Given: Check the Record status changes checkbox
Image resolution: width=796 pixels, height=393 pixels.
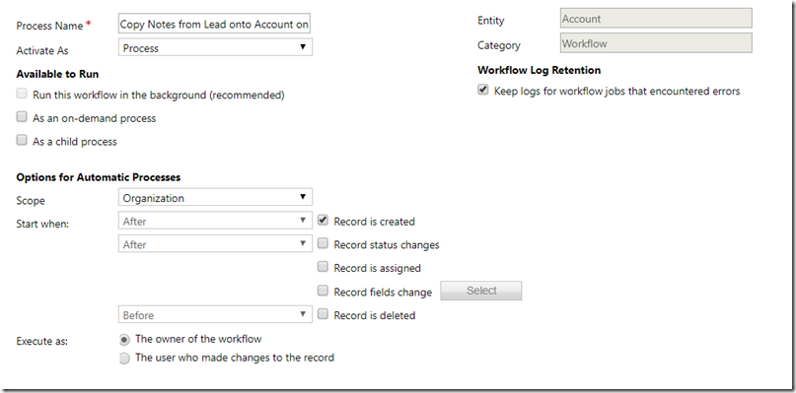Looking at the screenshot, I should click(x=323, y=244).
